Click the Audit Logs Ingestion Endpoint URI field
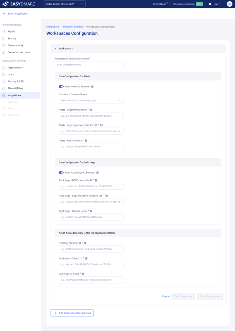The width and height of the screenshot is (235, 331). point(91,202)
